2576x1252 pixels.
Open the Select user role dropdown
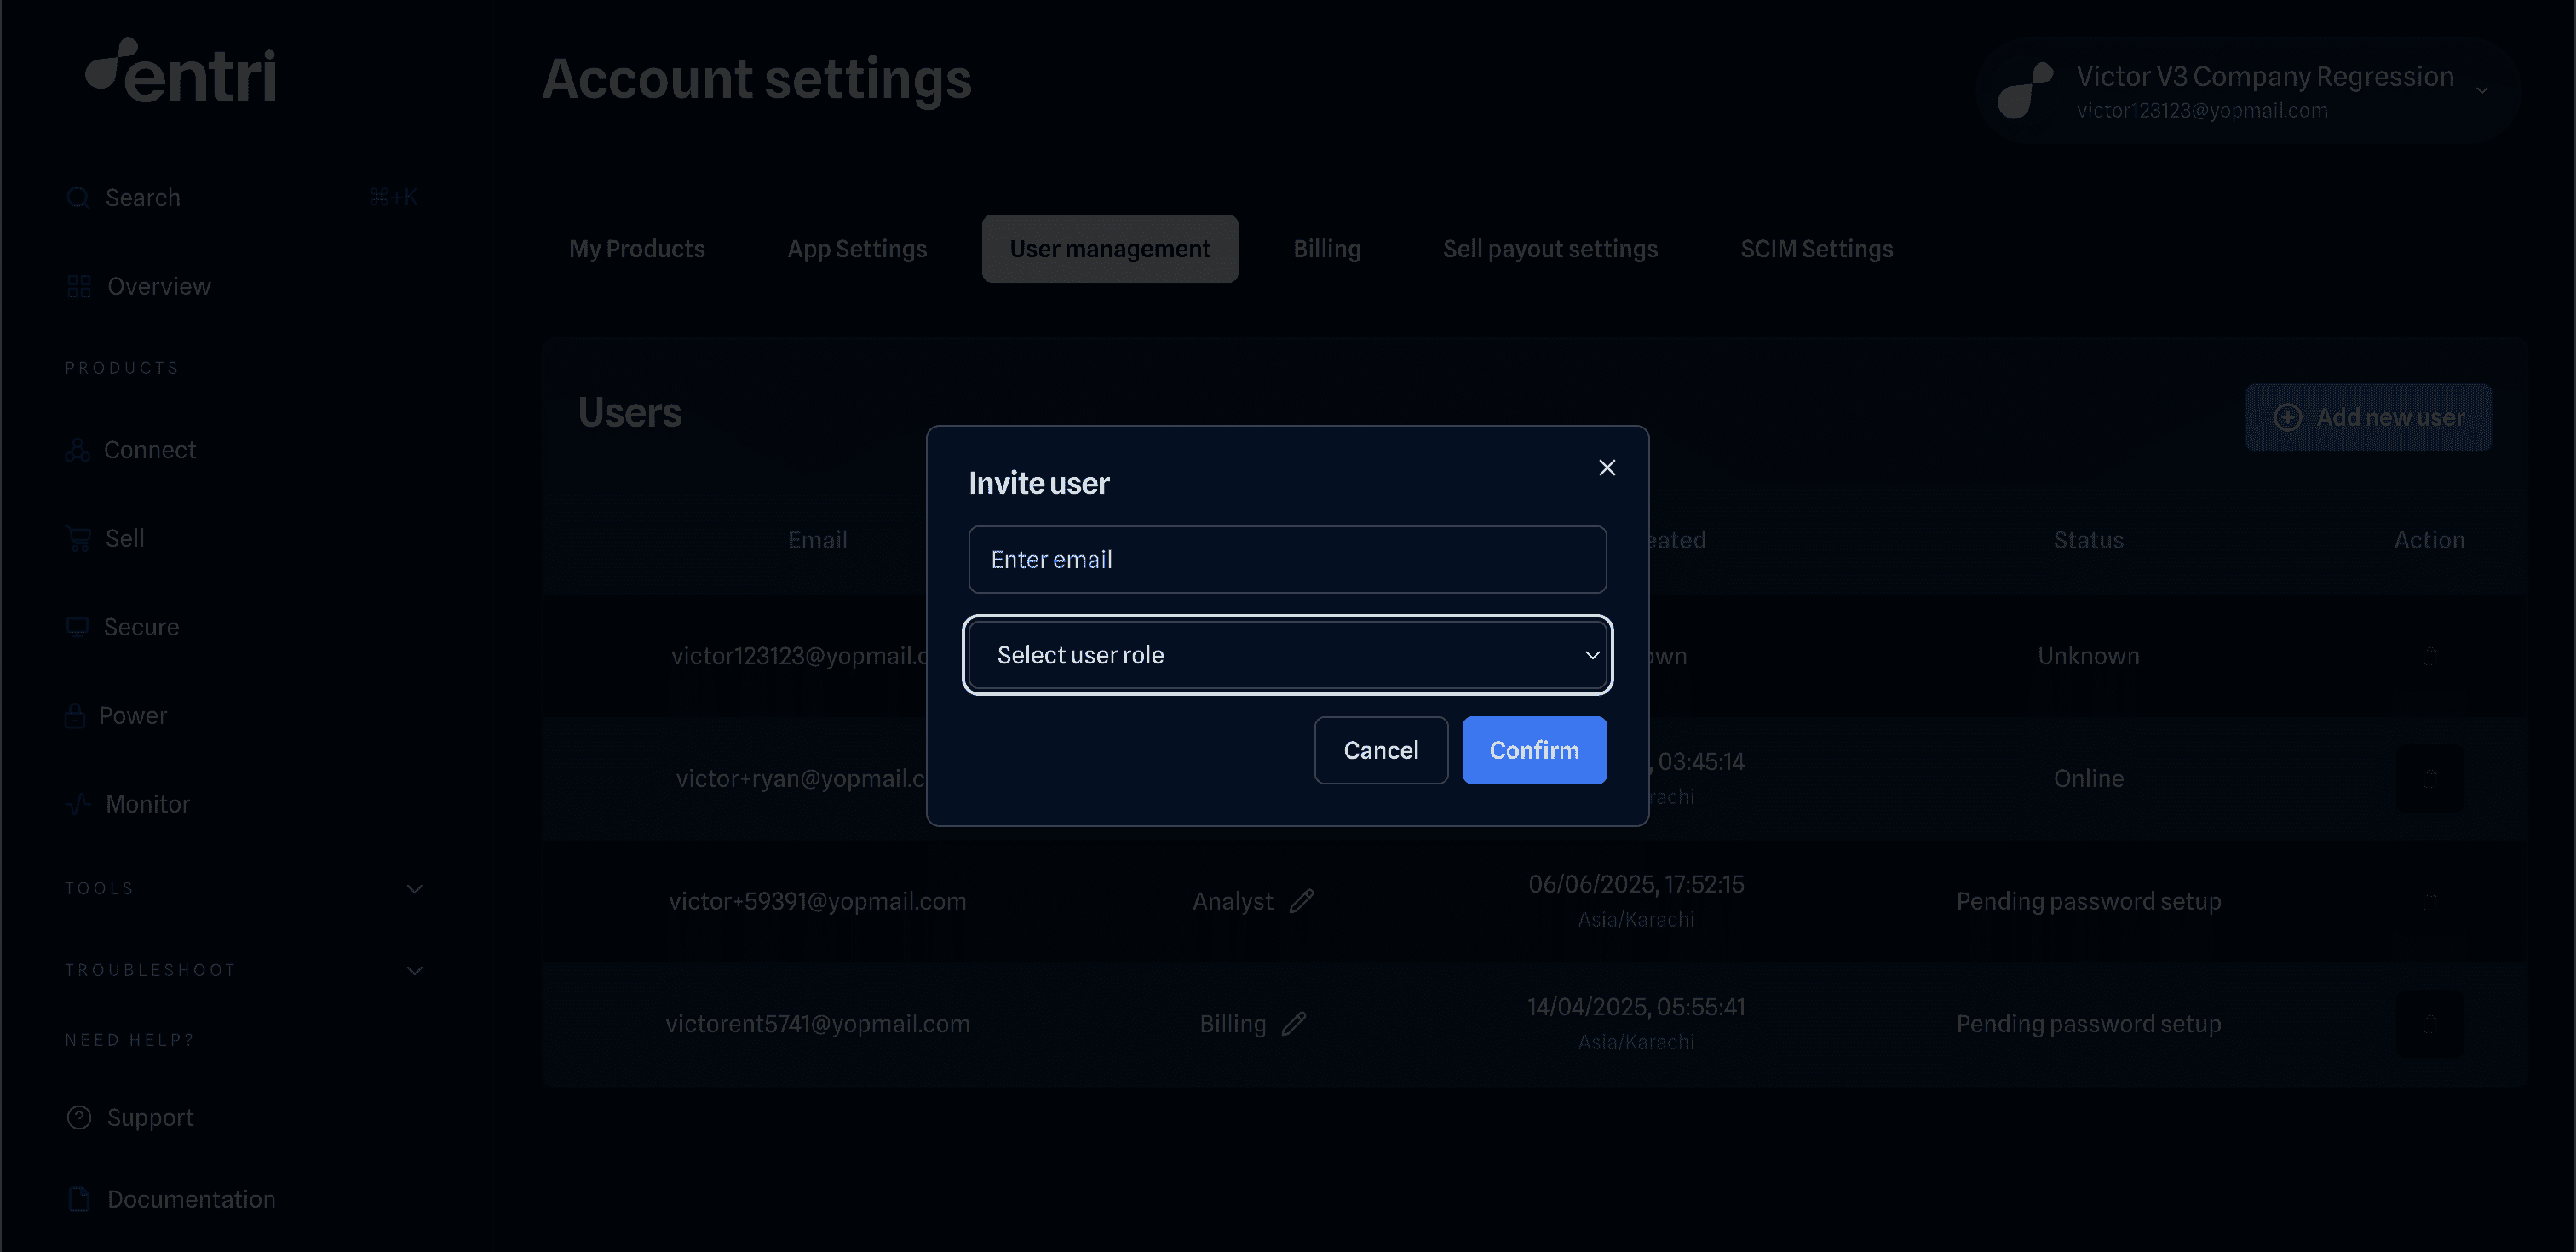tap(1287, 655)
